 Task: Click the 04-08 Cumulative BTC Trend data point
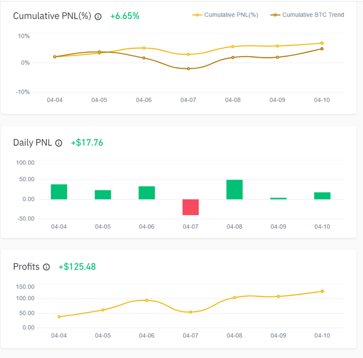[233, 57]
